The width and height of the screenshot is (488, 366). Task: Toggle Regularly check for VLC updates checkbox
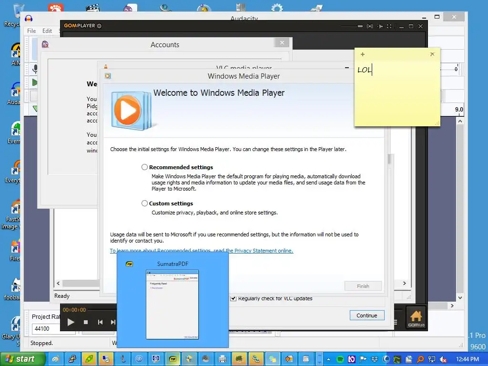click(x=233, y=298)
